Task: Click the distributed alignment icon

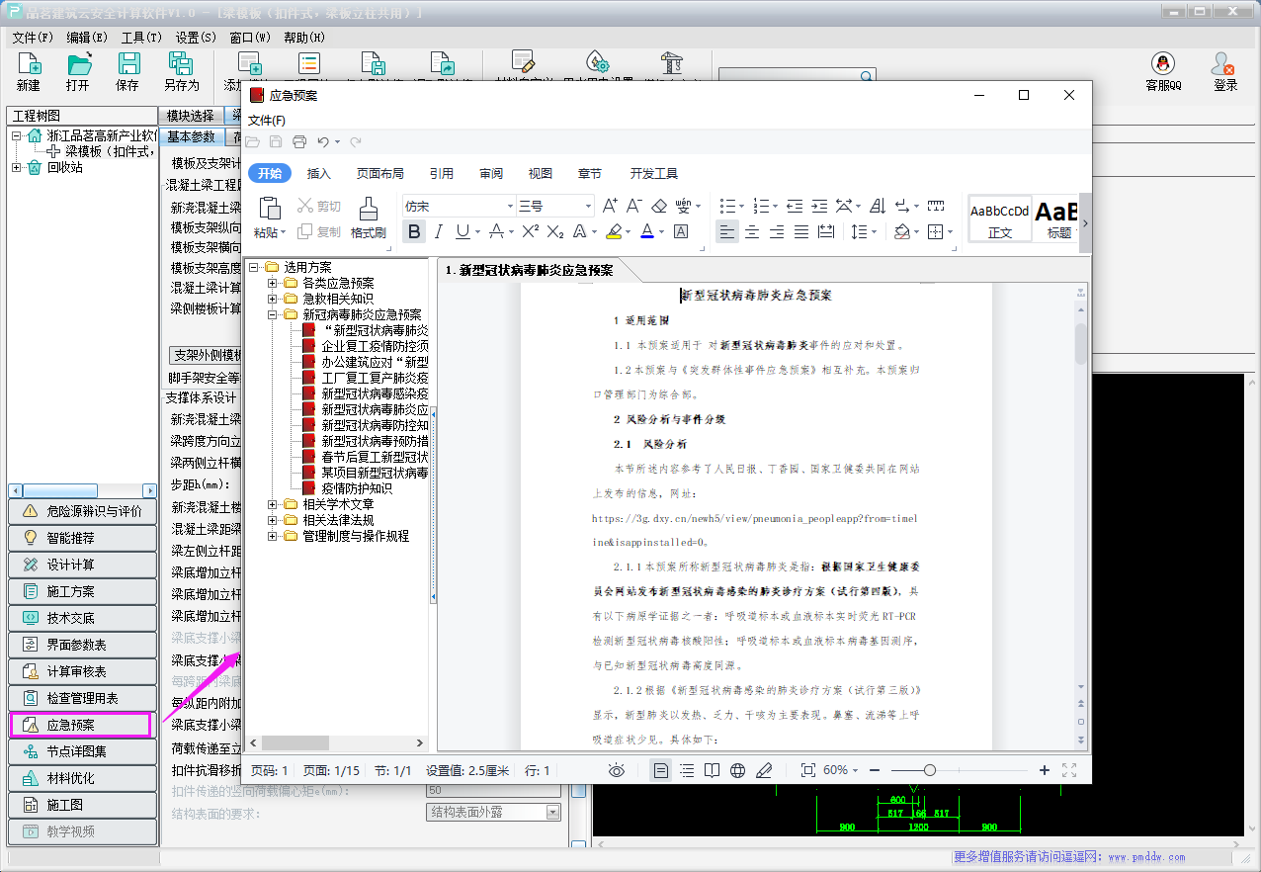Action: click(x=826, y=231)
